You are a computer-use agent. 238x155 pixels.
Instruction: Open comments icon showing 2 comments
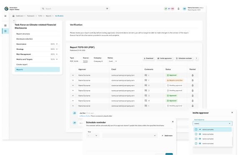point(146,86)
